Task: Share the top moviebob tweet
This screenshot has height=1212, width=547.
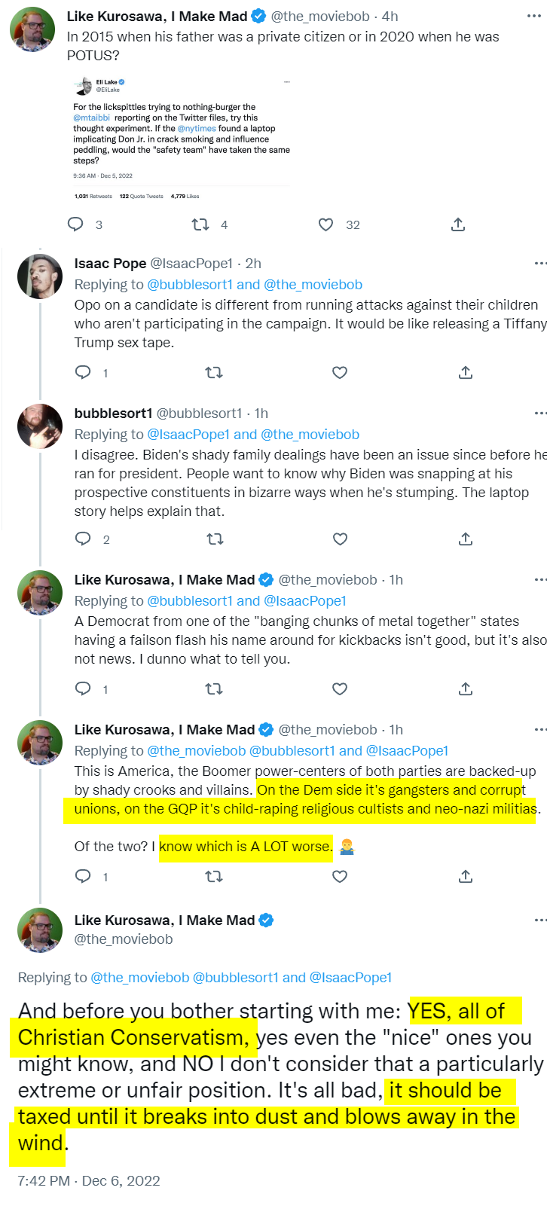Action: [458, 224]
